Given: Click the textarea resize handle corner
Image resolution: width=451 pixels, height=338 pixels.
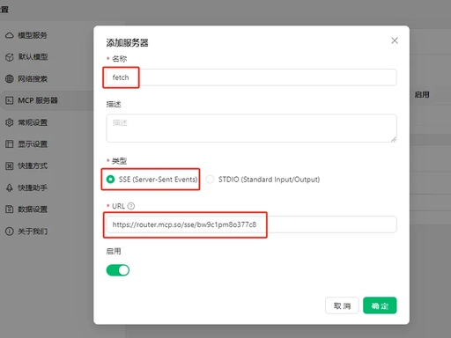Looking at the screenshot, I should 394,139.
